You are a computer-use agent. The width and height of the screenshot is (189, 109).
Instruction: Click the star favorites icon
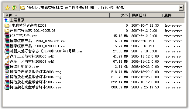7,8
